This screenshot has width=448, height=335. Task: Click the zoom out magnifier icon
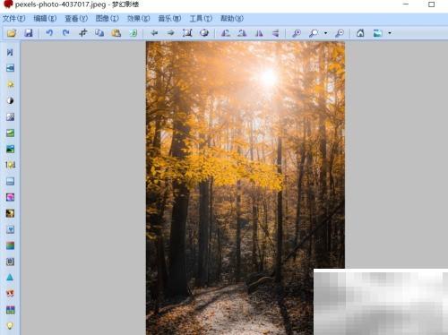(x=340, y=33)
